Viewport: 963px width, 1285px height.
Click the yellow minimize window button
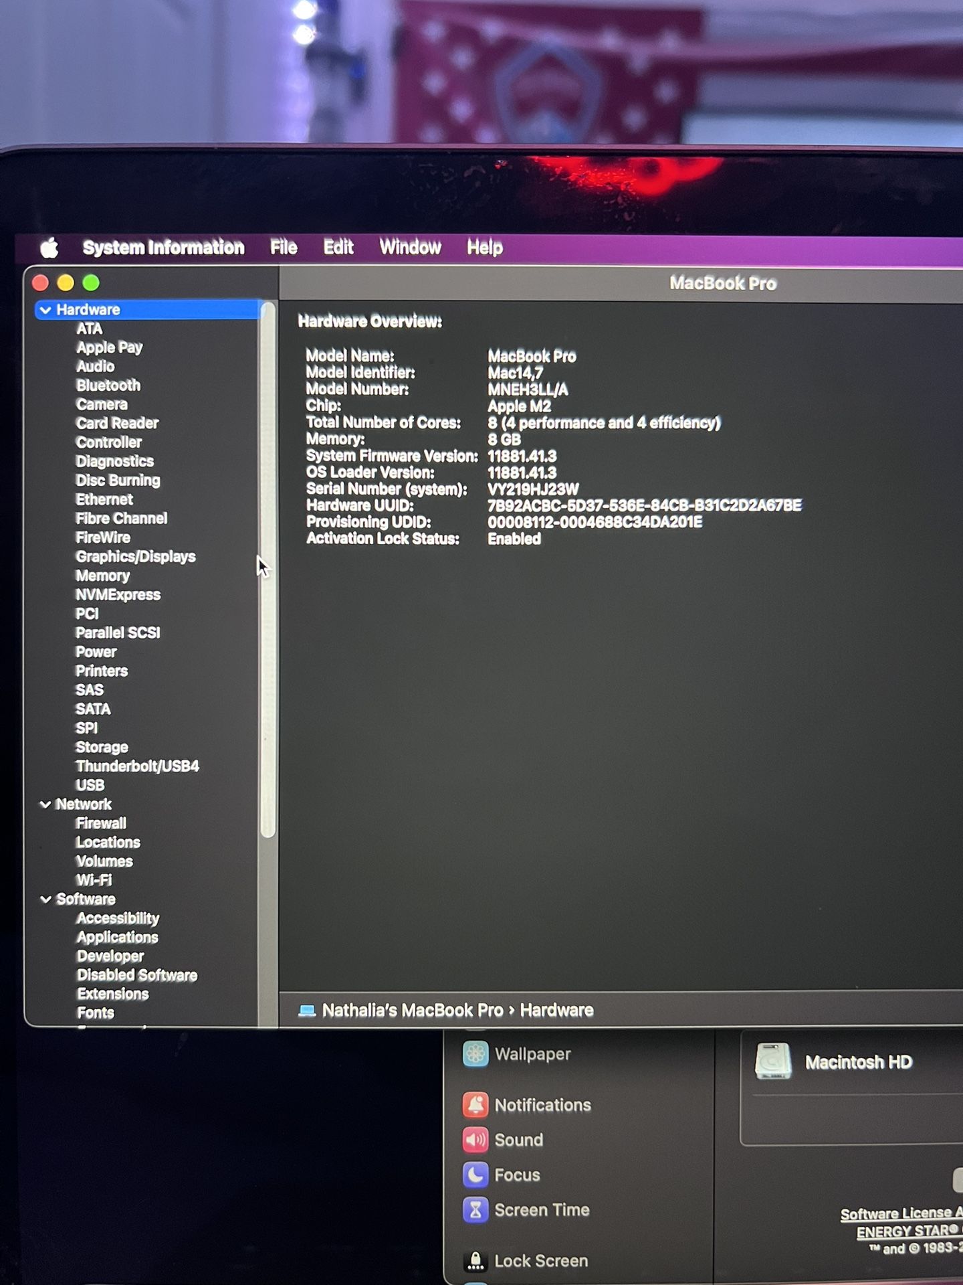click(66, 283)
